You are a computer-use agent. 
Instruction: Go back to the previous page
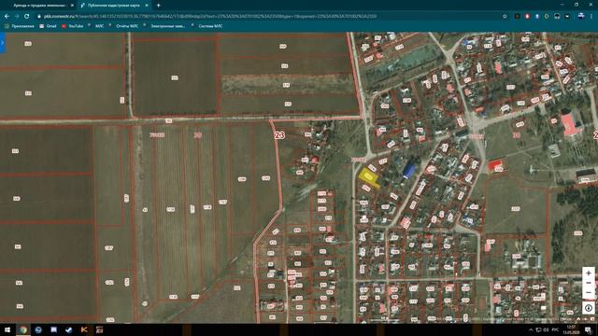pos(7,17)
